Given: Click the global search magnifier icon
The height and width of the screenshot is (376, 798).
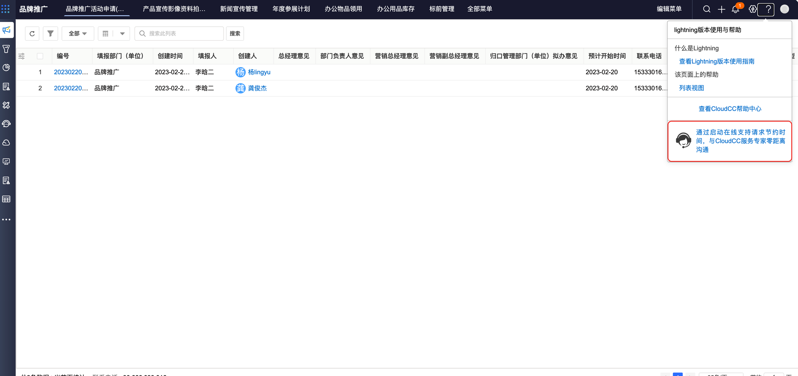Looking at the screenshot, I should click(x=706, y=9).
